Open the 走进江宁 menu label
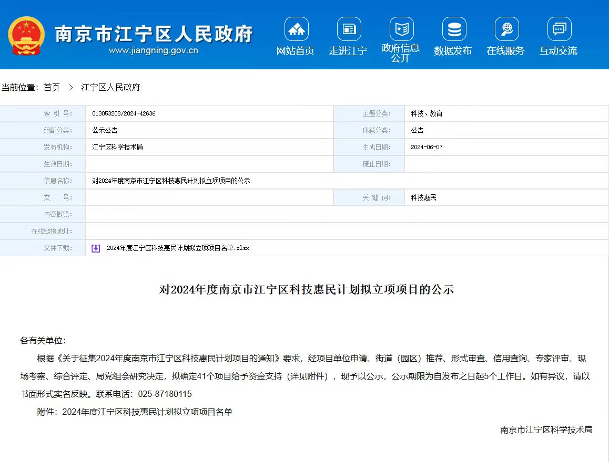Viewport: 609px width, 462px height. click(x=348, y=51)
